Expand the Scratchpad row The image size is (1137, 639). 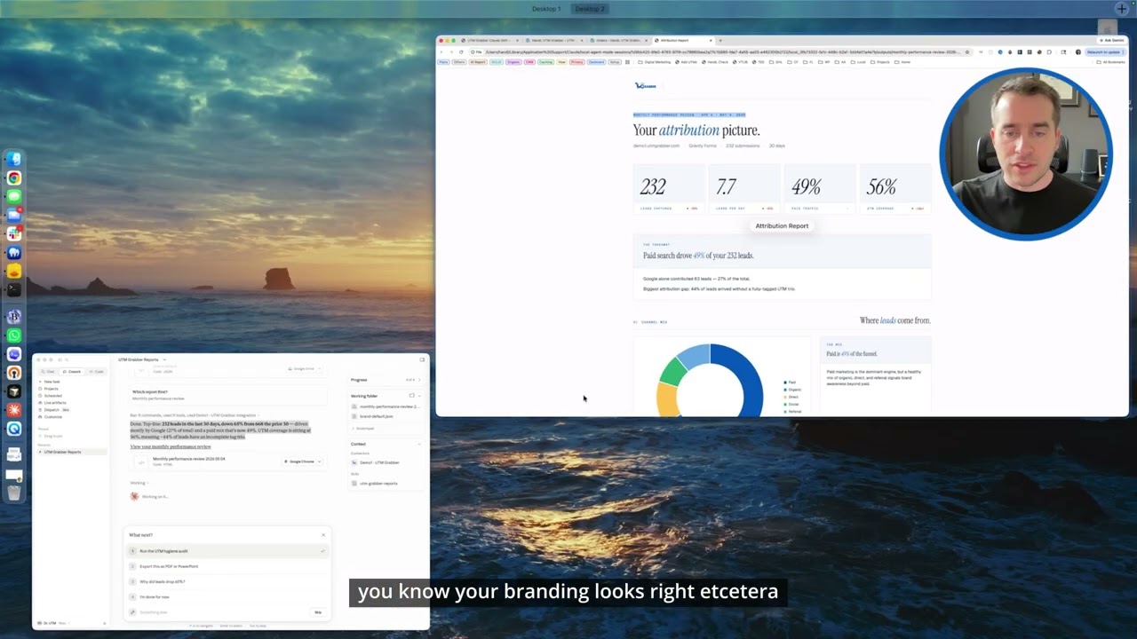point(363,428)
